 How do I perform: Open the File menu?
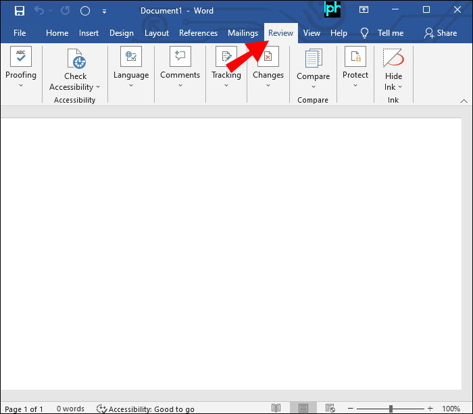click(x=20, y=33)
